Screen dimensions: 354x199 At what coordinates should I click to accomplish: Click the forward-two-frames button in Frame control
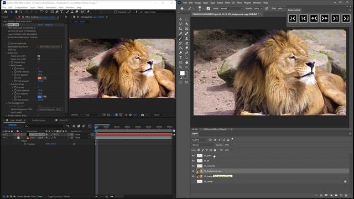(x=346, y=18)
